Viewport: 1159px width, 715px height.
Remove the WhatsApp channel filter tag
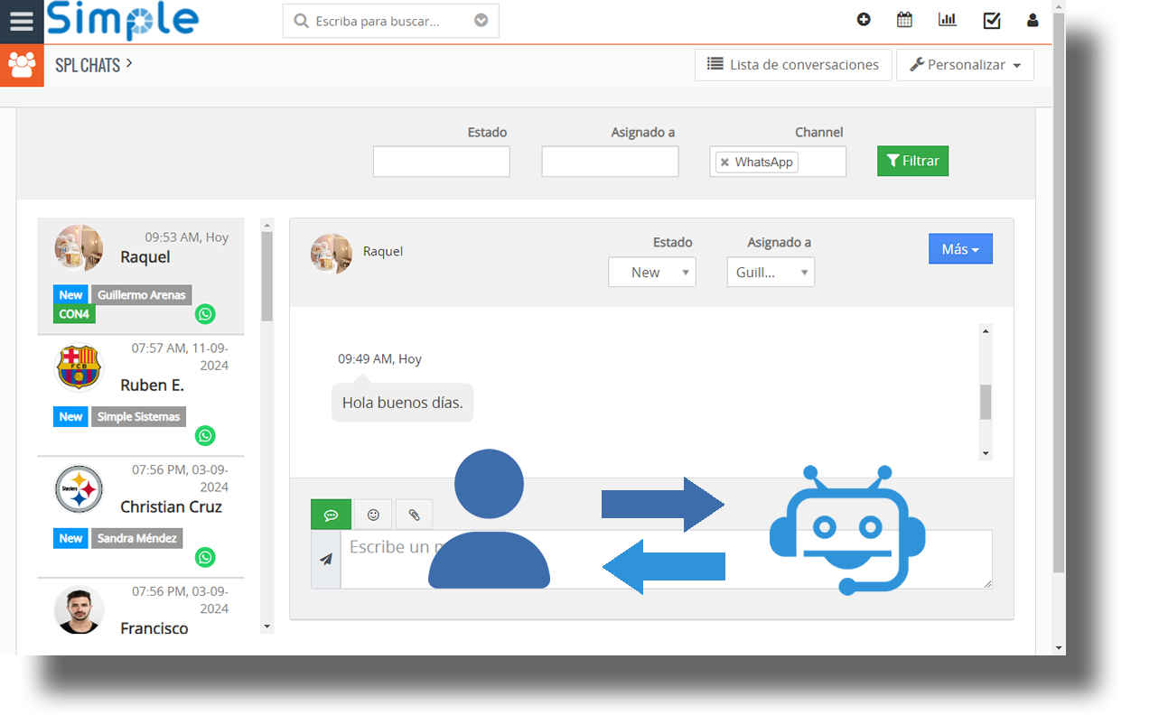pos(724,162)
